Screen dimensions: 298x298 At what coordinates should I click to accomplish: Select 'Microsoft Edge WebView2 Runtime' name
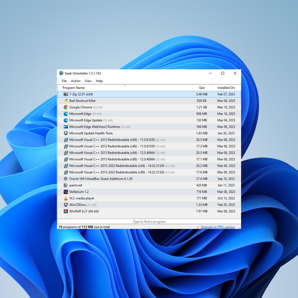[95, 127]
